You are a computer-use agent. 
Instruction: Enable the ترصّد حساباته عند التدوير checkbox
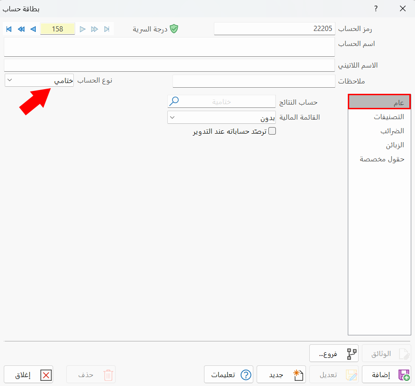coord(272,131)
